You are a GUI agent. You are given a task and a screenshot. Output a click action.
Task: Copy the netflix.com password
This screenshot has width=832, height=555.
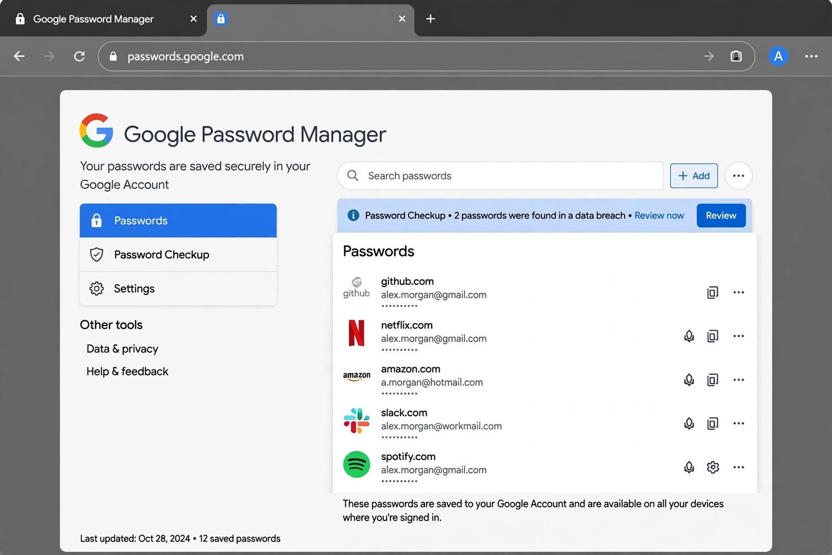(712, 336)
